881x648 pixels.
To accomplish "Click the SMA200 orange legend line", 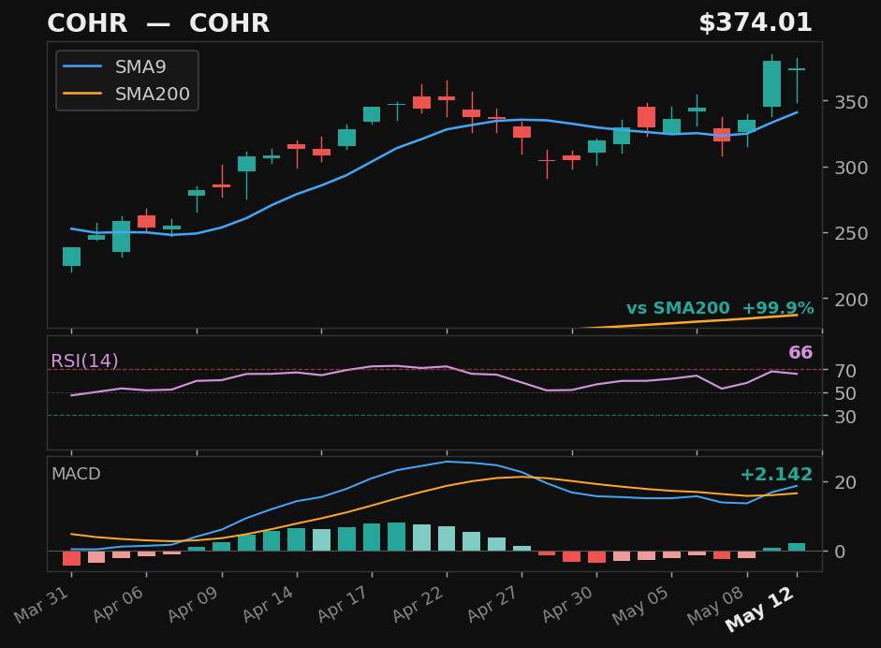I will (x=82, y=94).
